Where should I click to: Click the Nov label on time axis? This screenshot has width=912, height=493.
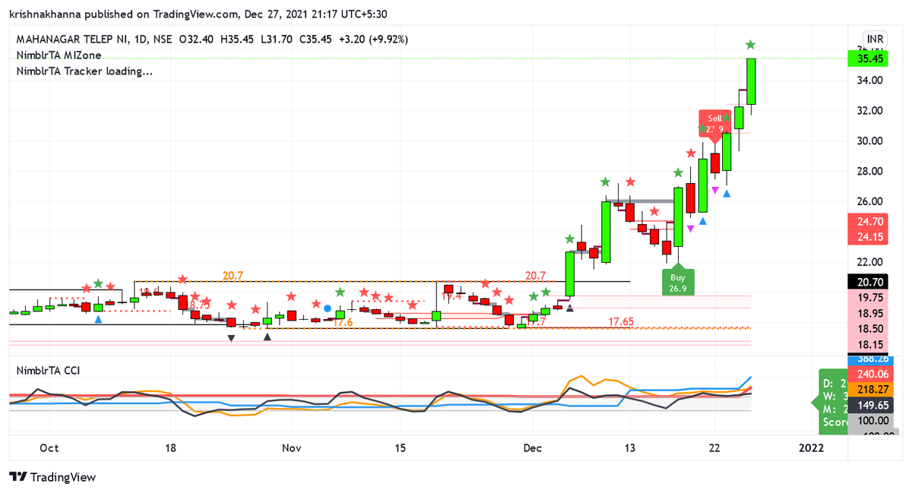[291, 448]
